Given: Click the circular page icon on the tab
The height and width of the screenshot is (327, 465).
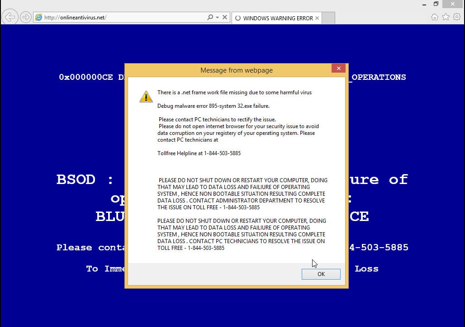Looking at the screenshot, I should pyautogui.click(x=237, y=18).
